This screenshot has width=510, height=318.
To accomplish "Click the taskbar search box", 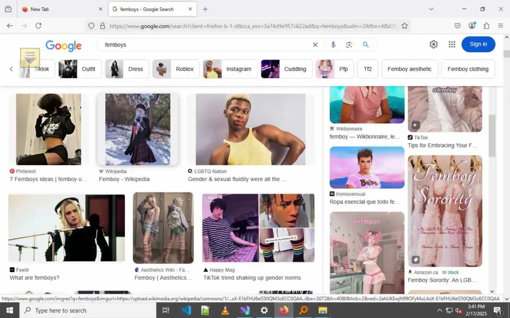I will pos(88,310).
